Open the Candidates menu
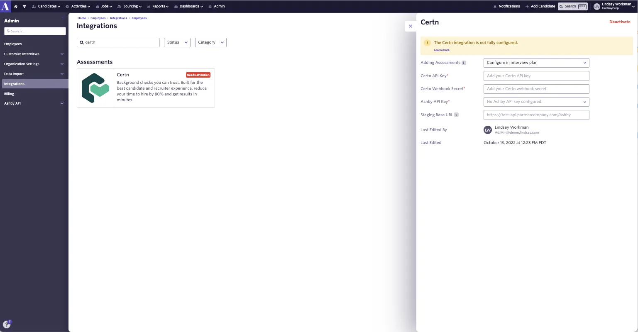638x332 pixels. click(46, 7)
